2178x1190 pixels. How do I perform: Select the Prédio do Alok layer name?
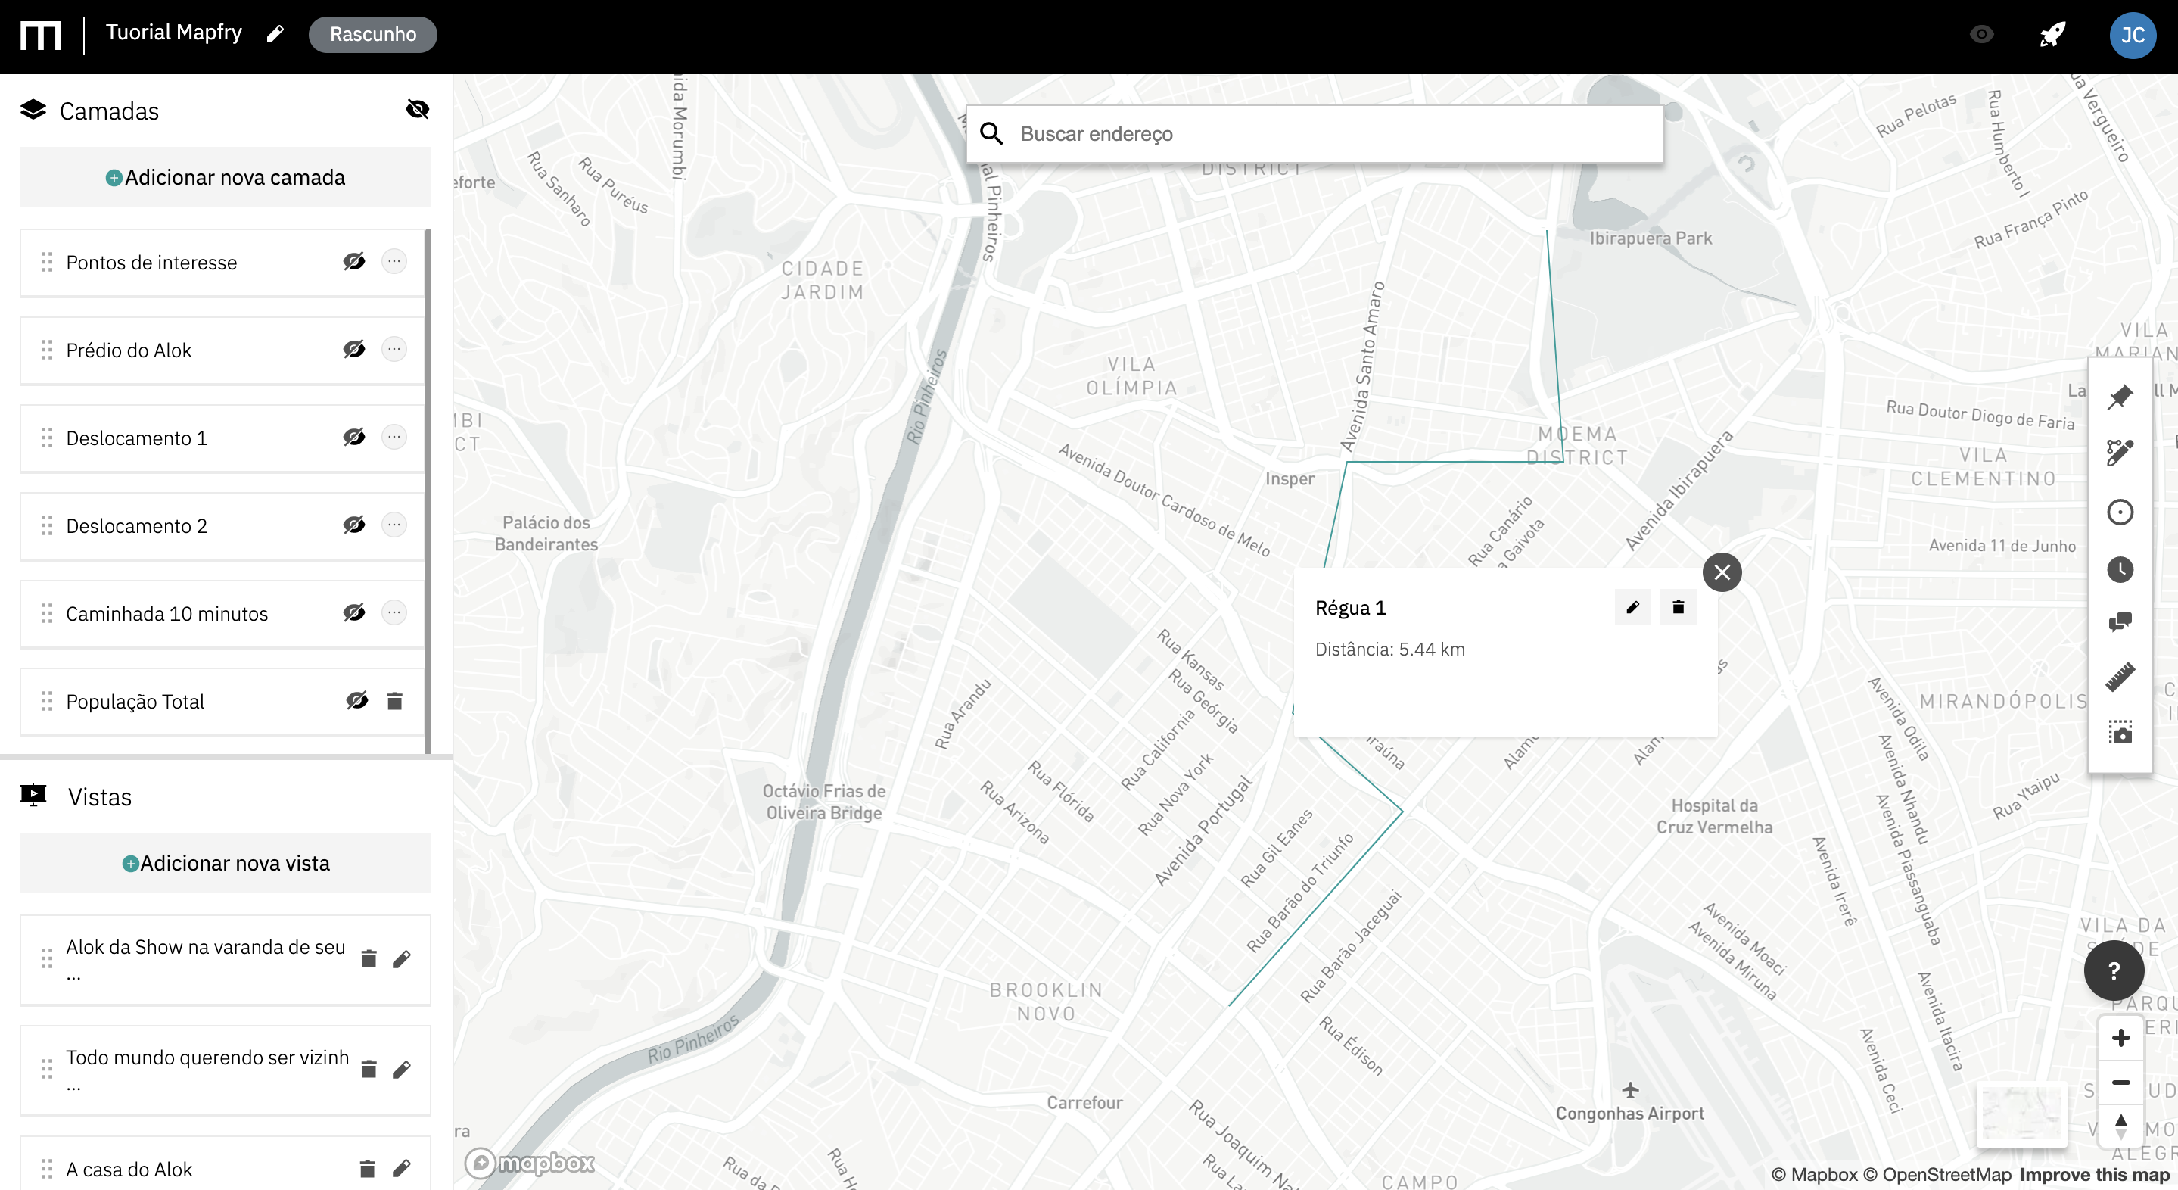coord(129,350)
